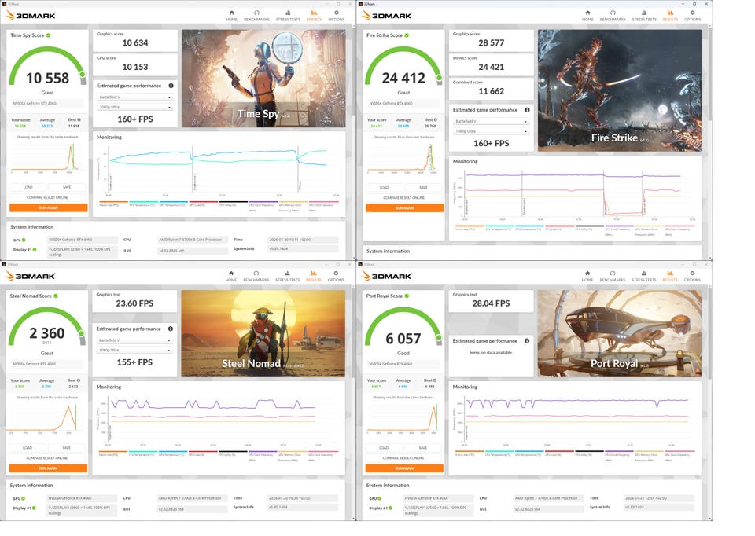Click Compare Result Online in the Fire Strike window
755x536 pixels.
[404, 198]
